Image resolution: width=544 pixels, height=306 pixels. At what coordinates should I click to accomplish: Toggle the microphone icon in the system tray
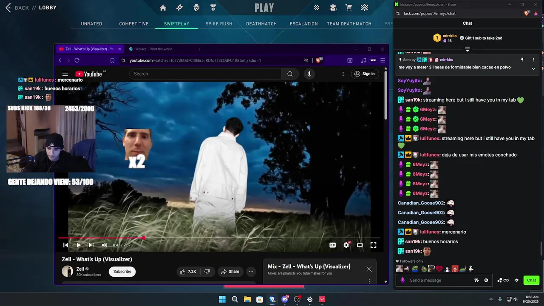click(x=500, y=299)
